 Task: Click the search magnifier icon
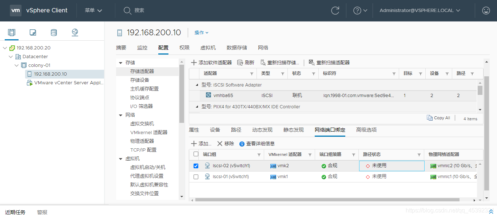pyautogui.click(x=127, y=11)
